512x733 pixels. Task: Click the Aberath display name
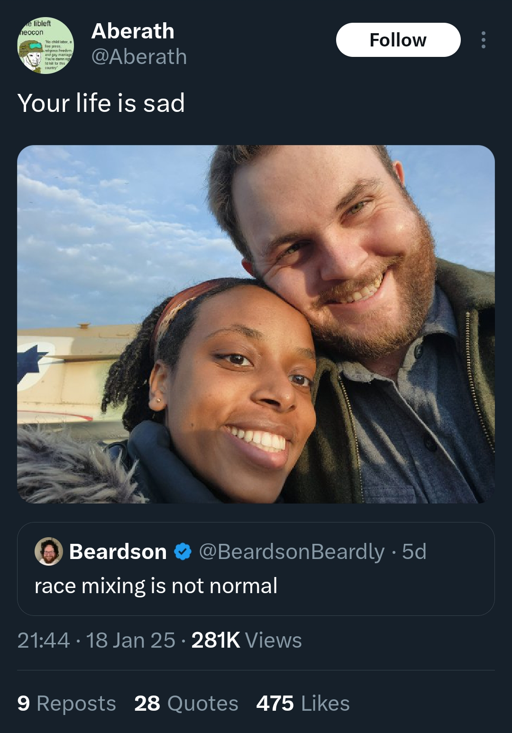133,31
